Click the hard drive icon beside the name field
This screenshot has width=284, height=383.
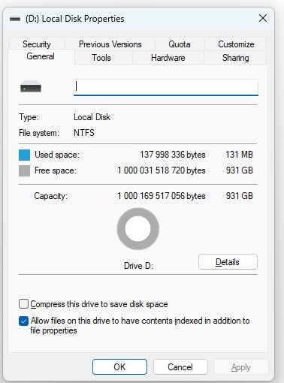[x=31, y=86]
